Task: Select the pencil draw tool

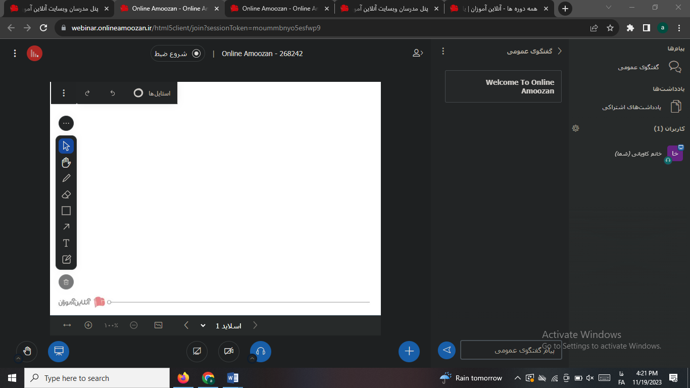Action: tap(66, 178)
